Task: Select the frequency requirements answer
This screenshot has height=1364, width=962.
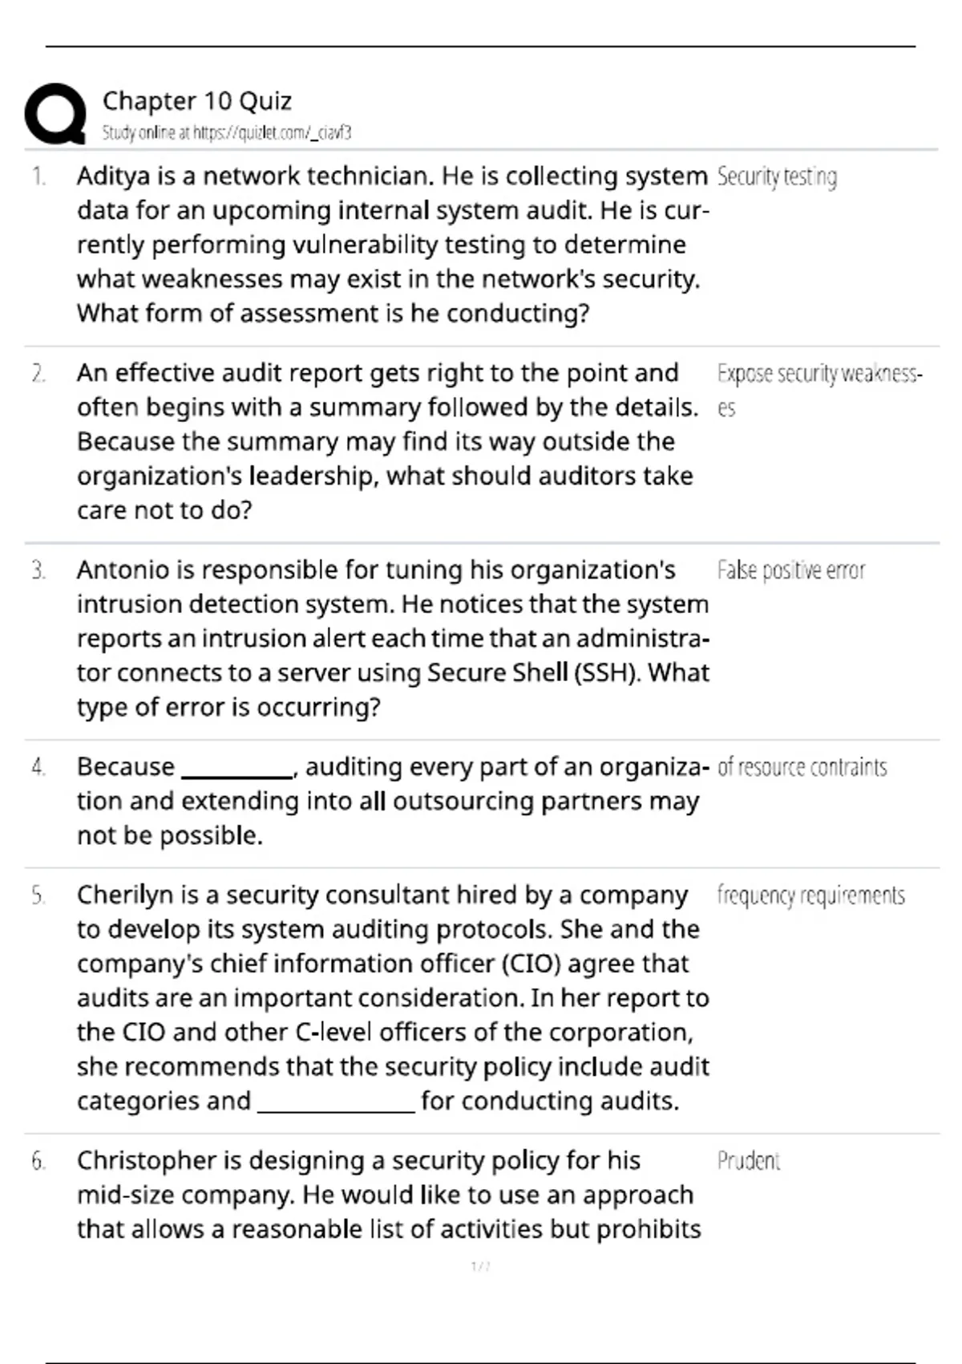Action: click(811, 895)
